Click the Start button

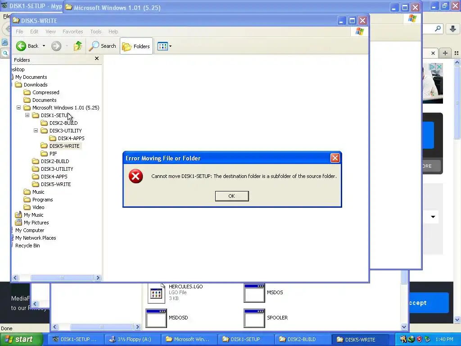21,339
